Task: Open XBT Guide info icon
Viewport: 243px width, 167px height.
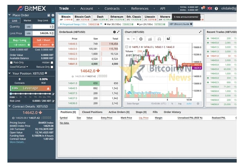Action: tap(191, 24)
